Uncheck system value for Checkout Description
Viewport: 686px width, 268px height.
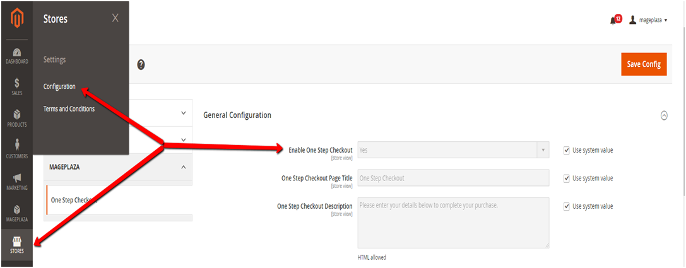566,206
